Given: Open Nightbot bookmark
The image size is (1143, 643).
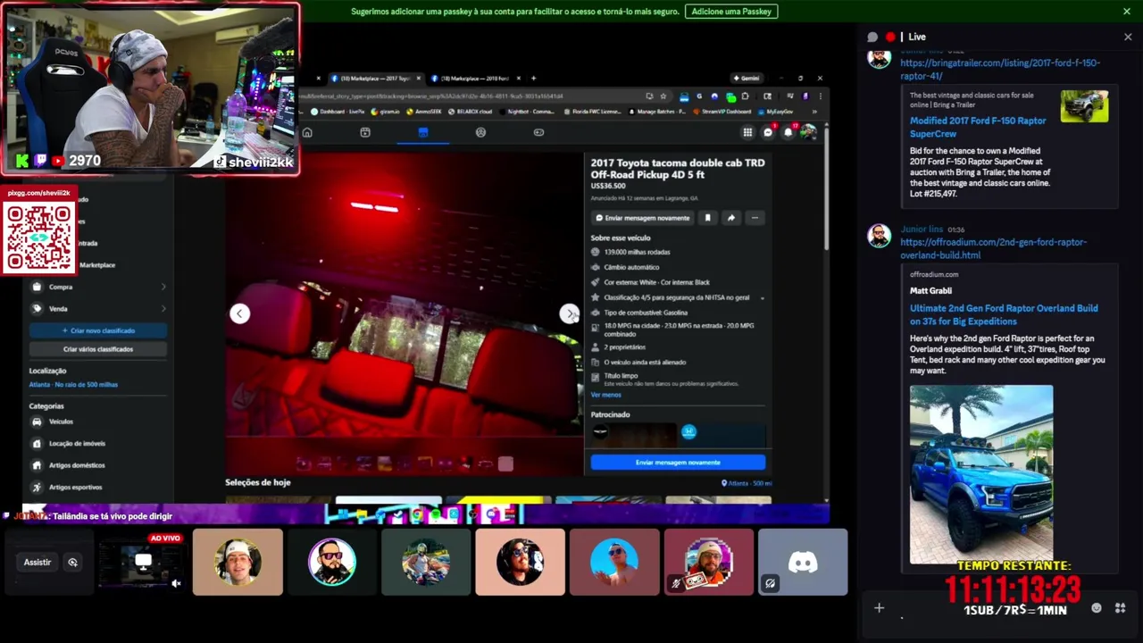Looking at the screenshot, I should click(x=527, y=113).
